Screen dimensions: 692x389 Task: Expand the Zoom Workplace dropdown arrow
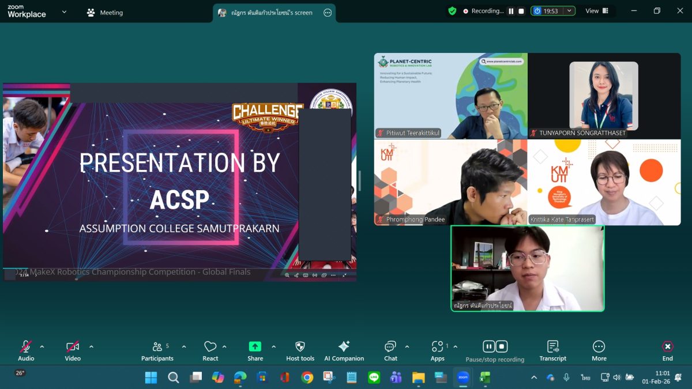(64, 12)
